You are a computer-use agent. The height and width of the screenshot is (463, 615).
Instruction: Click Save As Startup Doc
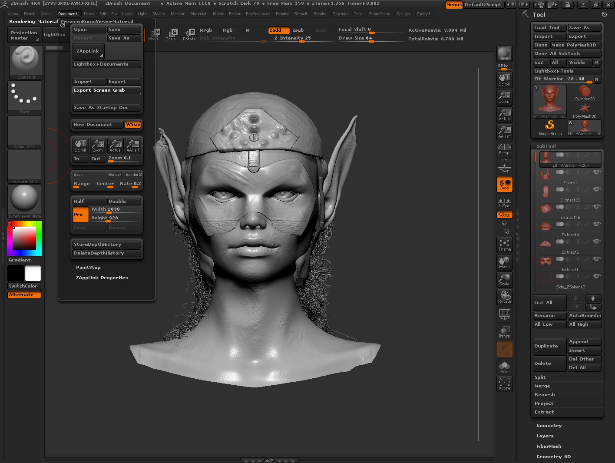pos(107,108)
